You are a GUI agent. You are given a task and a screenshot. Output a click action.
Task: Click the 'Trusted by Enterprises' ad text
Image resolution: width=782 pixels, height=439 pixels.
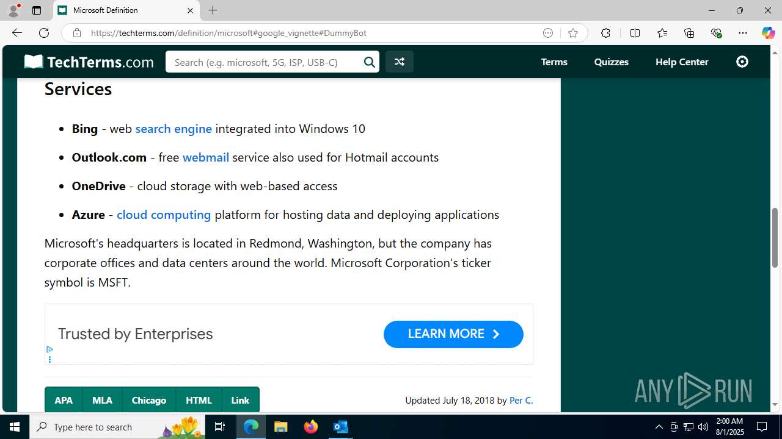[x=136, y=334]
